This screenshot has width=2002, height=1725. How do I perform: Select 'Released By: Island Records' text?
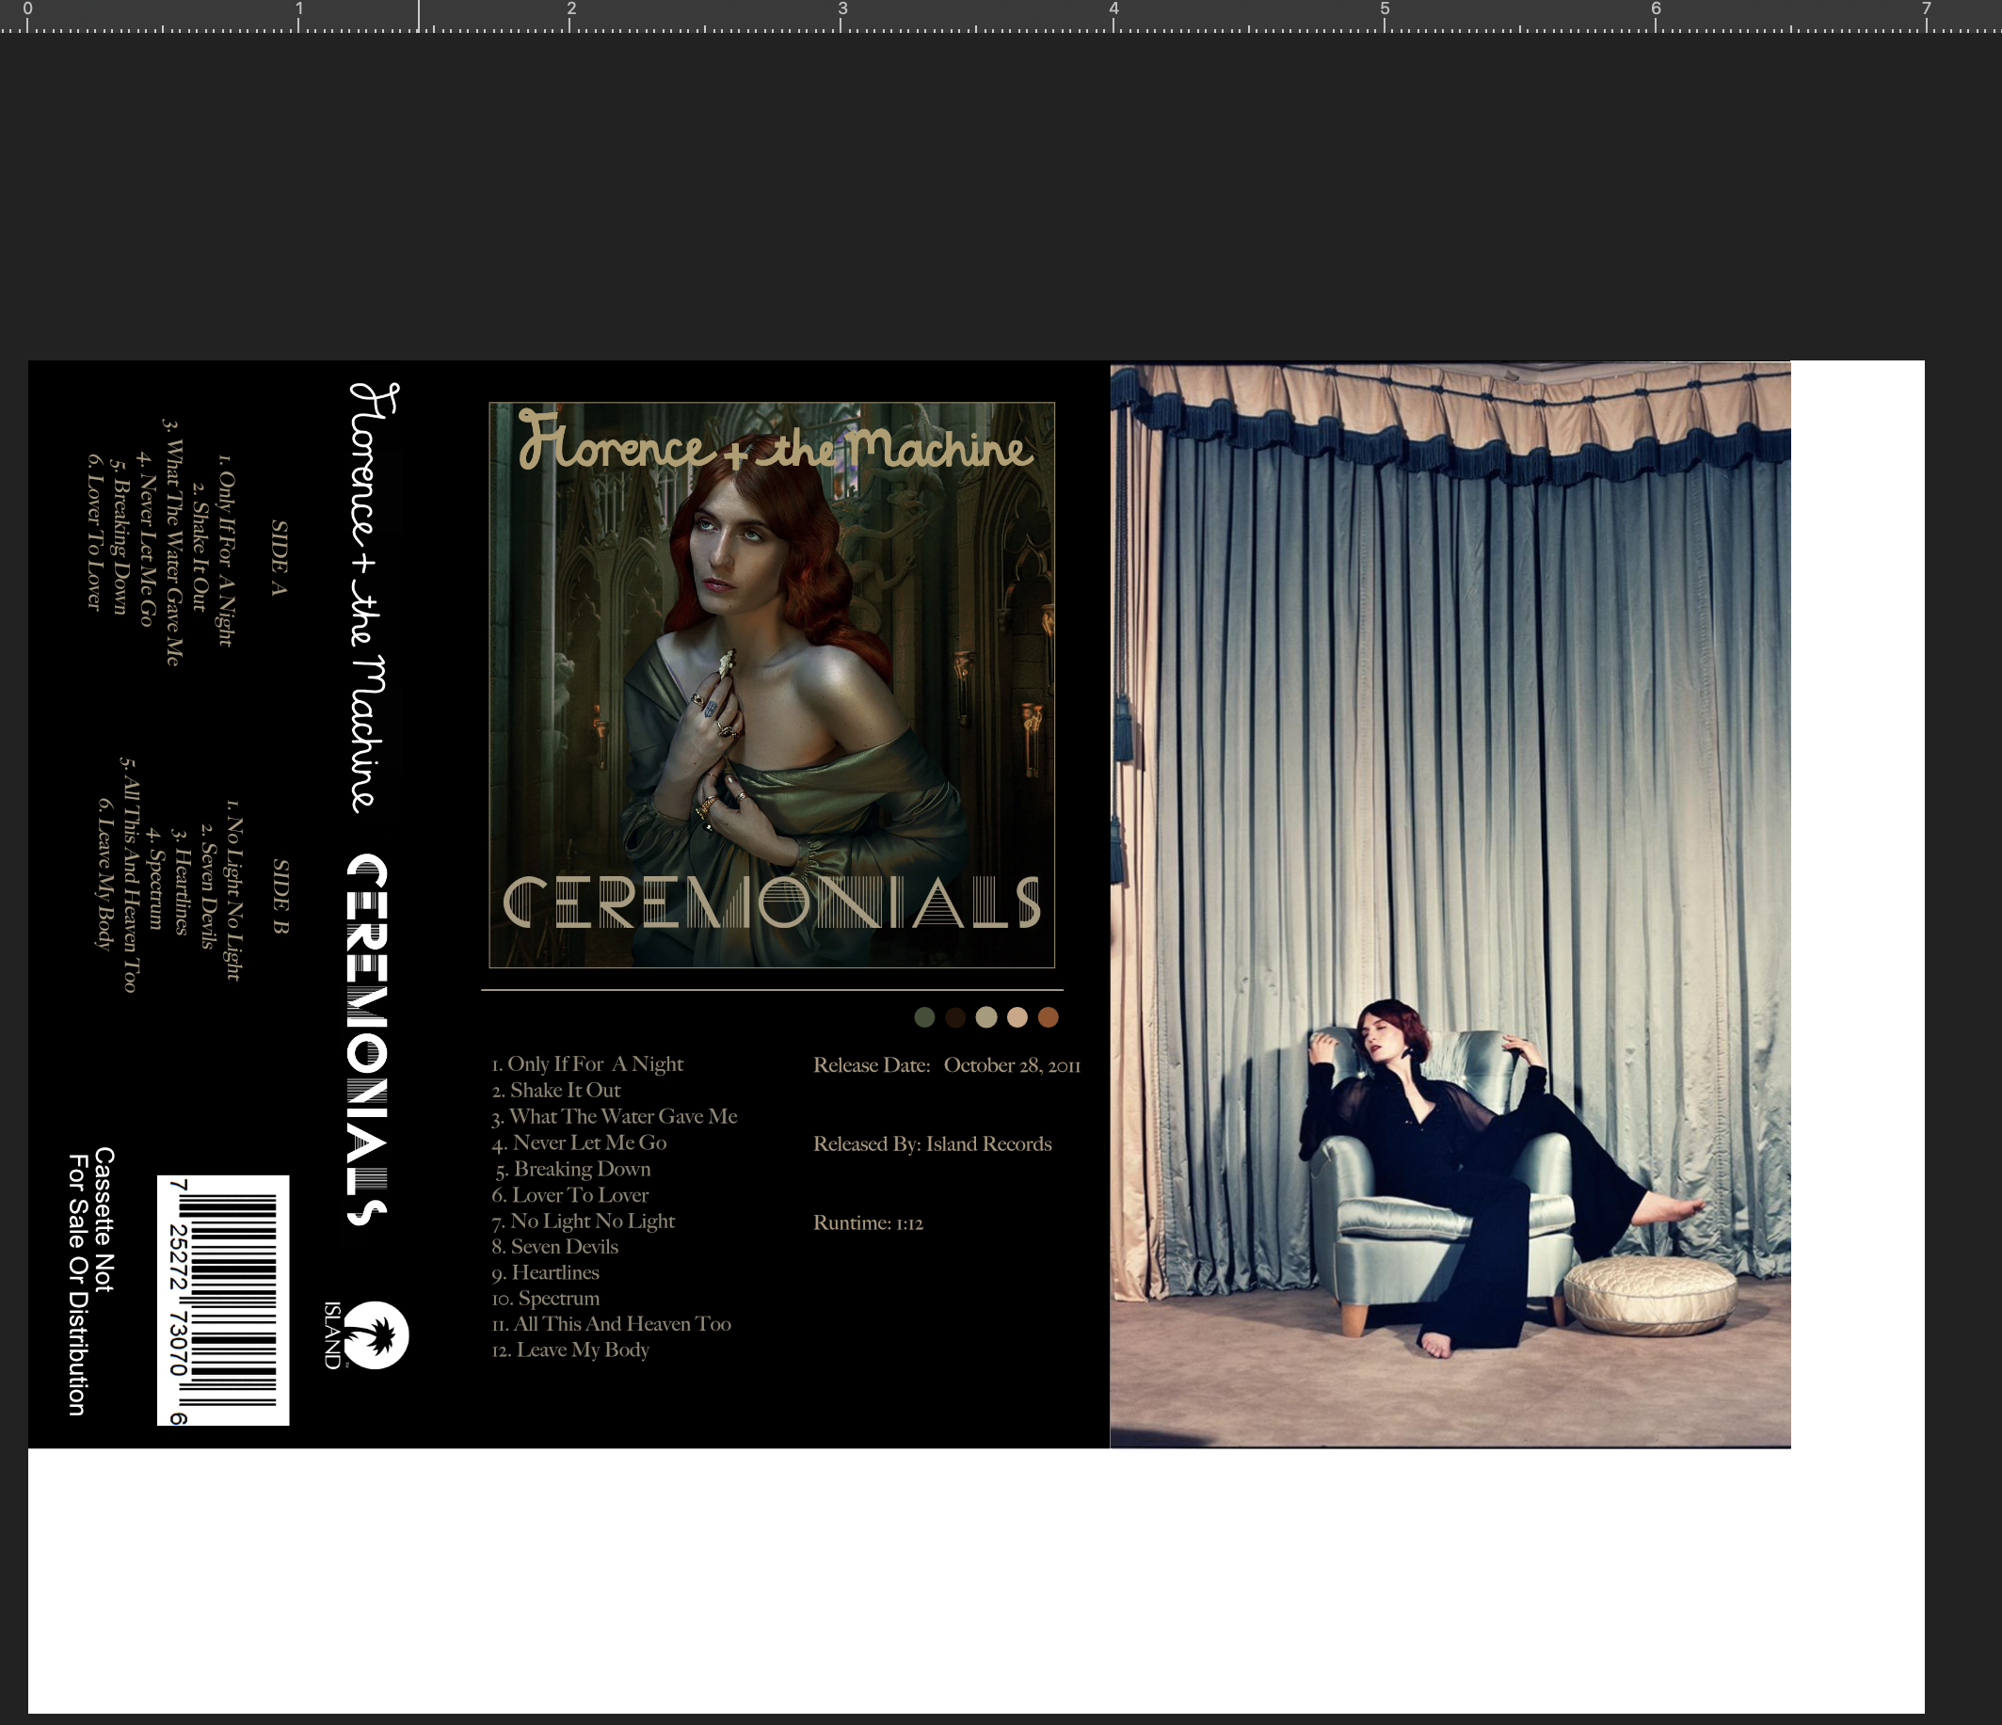(933, 1144)
